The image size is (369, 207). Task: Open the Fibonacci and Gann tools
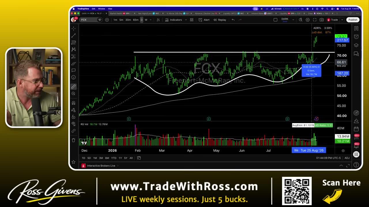pos(74,42)
